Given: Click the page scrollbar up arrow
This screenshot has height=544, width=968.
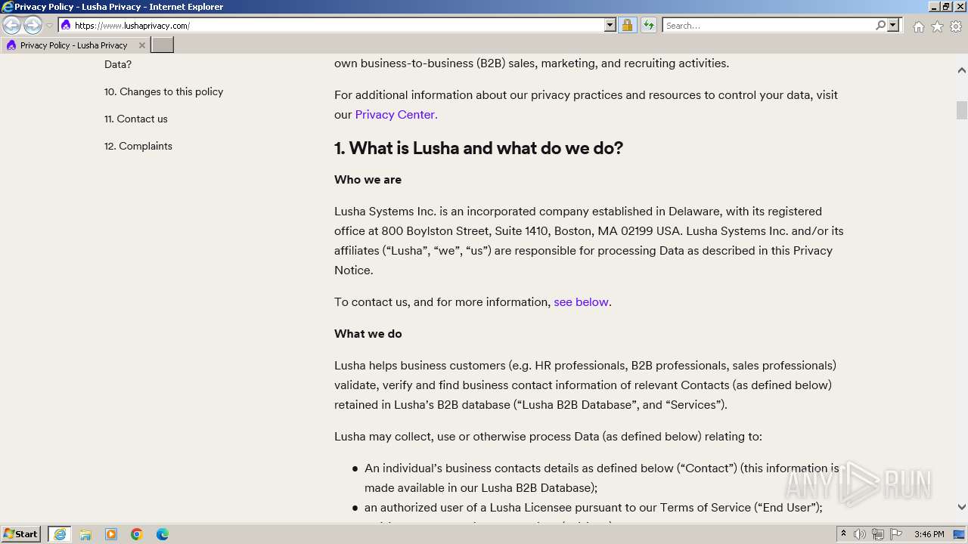Looking at the screenshot, I should 961,70.
